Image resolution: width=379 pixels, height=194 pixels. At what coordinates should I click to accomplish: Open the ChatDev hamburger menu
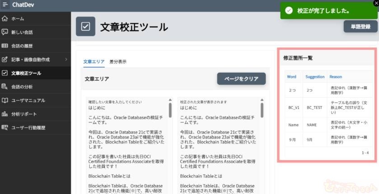pyautogui.click(x=5, y=5)
